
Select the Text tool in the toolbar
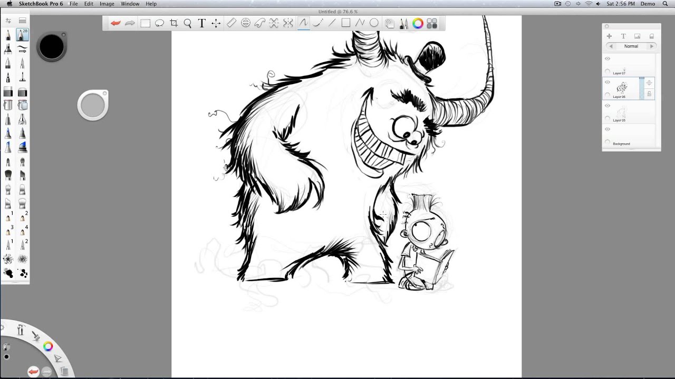click(x=202, y=23)
